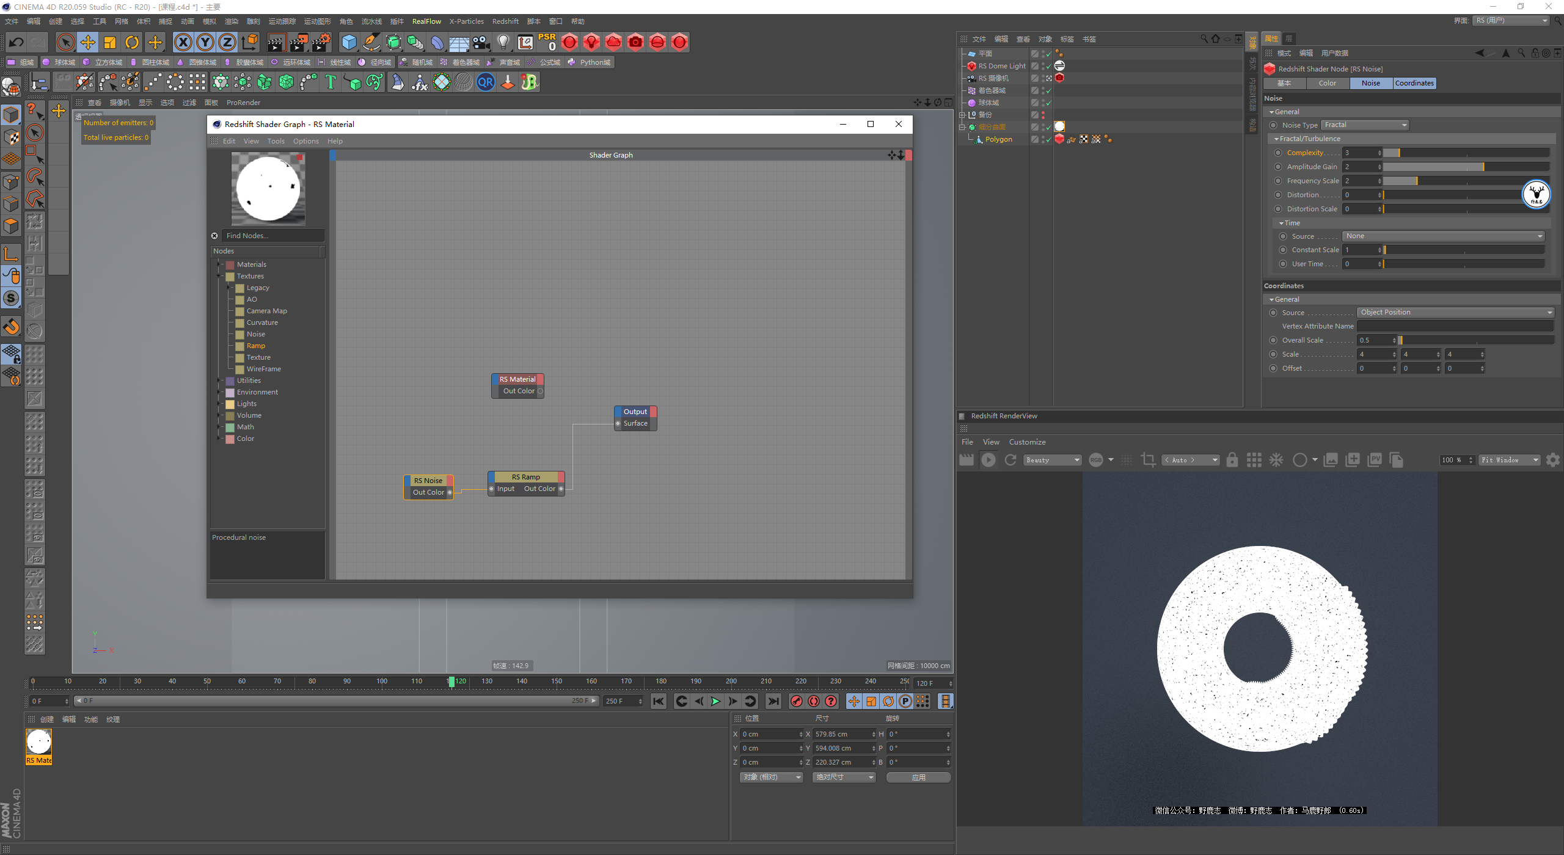This screenshot has height=855, width=1564.
Task: Adjust the Amplitude Gain slider
Action: (x=1466, y=167)
